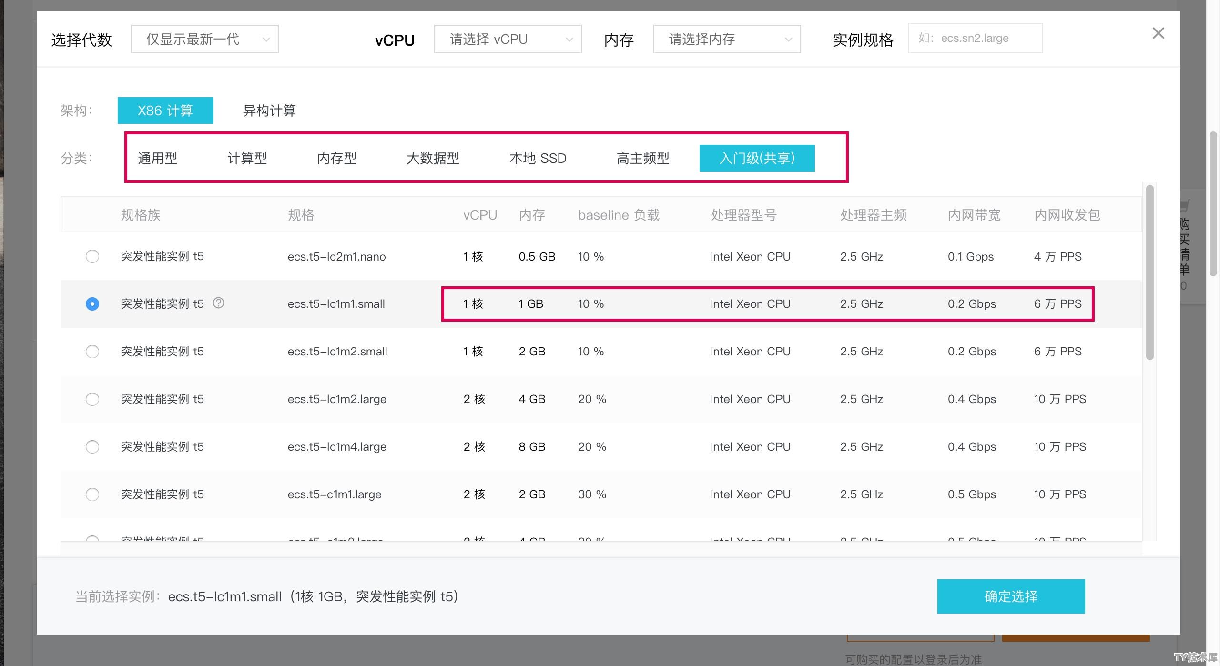Select radio for ecs.t5-lc1m1.small

tap(92, 304)
